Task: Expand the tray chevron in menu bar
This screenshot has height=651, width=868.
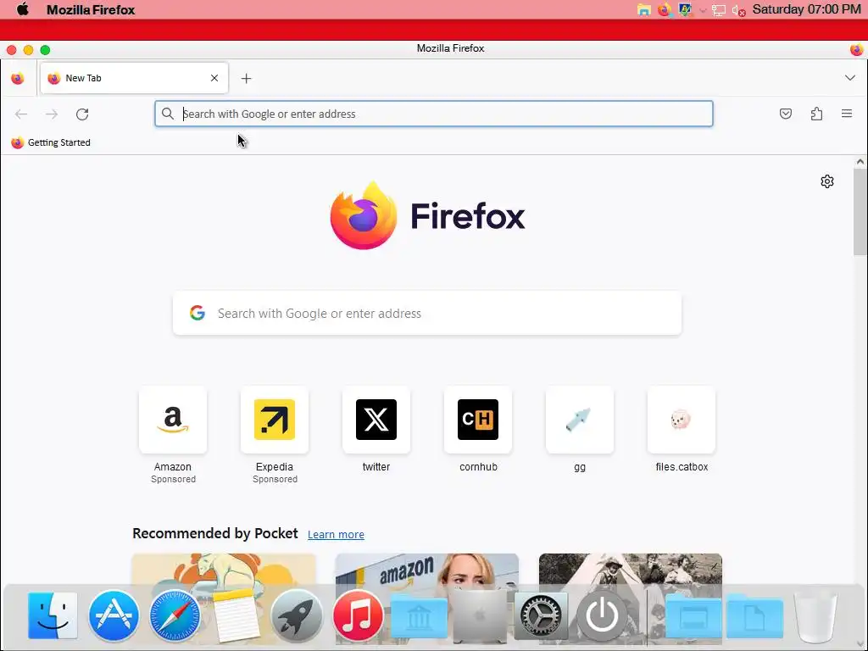Action: [x=703, y=10]
